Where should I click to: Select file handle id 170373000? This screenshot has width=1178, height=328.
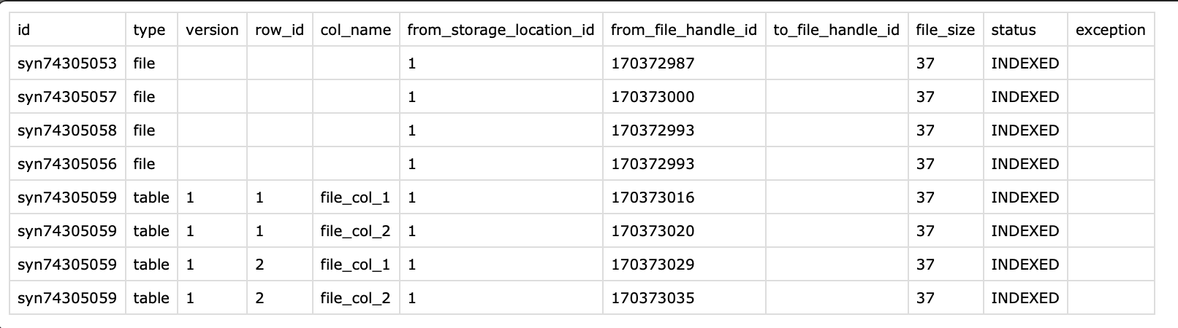pos(653,97)
